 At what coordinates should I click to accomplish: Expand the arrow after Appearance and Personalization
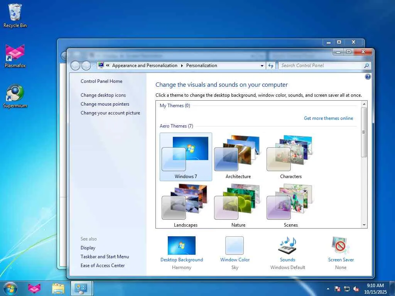(x=182, y=66)
